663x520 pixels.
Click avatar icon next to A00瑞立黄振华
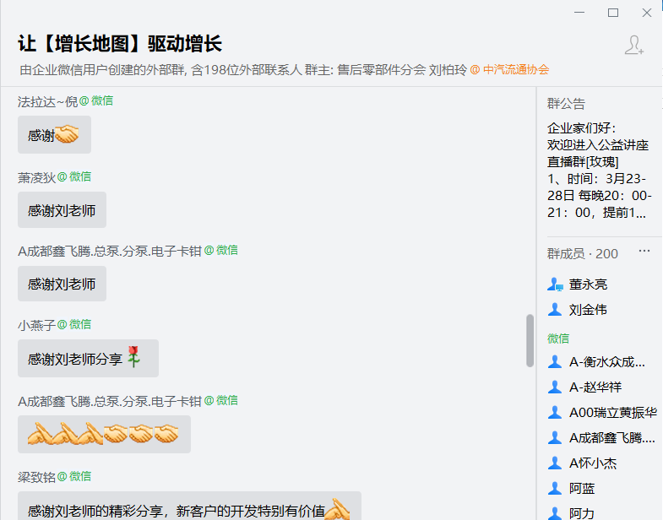(555, 412)
